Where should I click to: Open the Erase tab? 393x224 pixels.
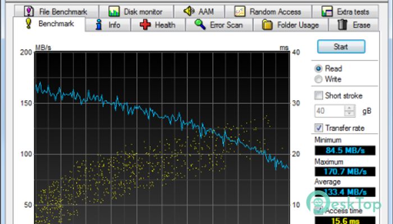point(354,25)
